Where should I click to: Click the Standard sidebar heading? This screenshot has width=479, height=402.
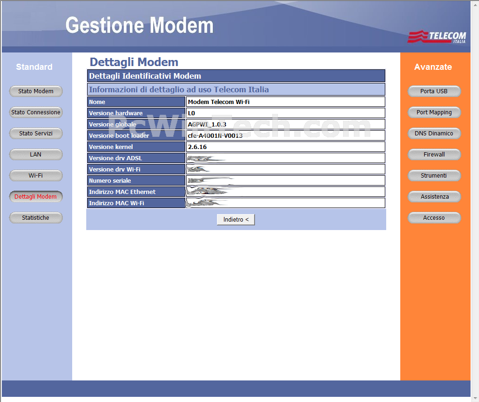point(34,67)
